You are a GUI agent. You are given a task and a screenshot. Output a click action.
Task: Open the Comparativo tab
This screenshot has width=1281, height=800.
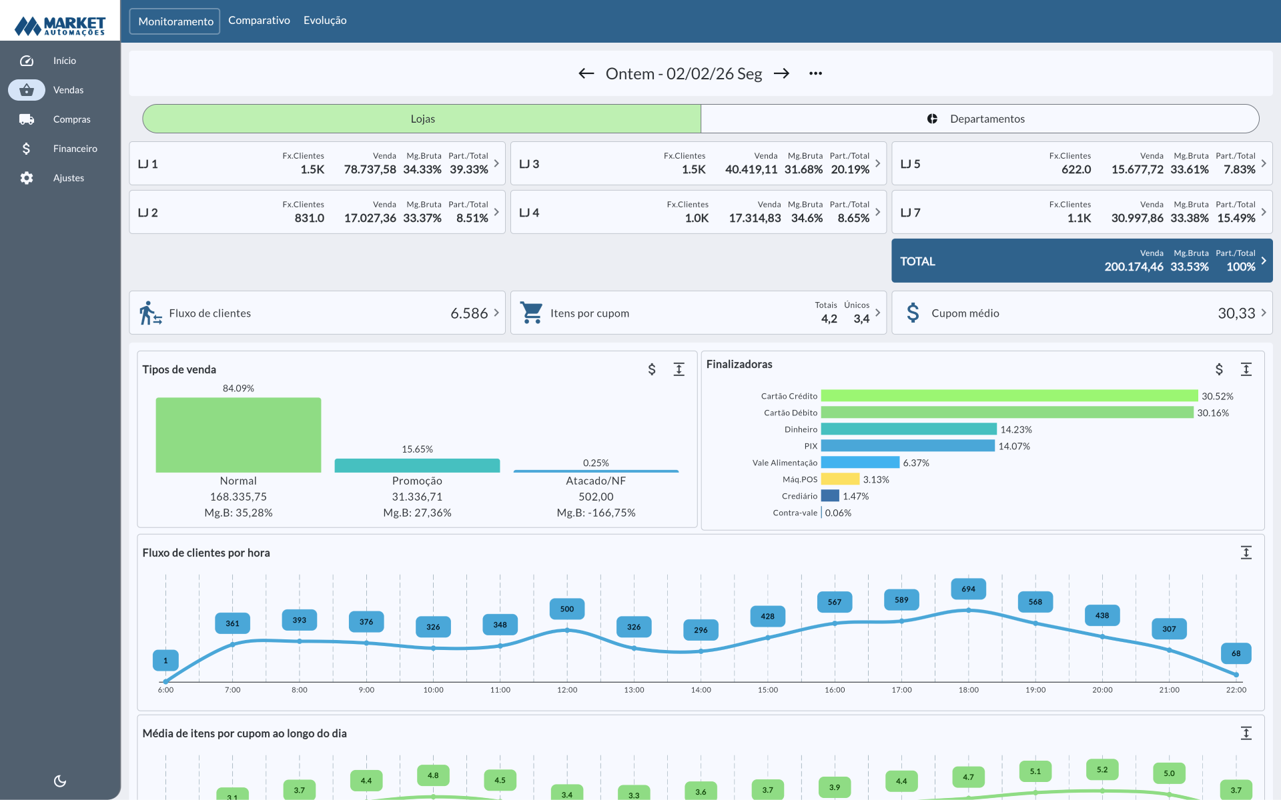click(x=259, y=21)
